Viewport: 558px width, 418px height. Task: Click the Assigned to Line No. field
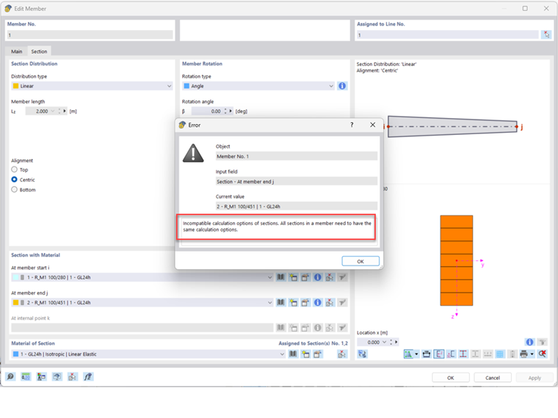point(448,35)
